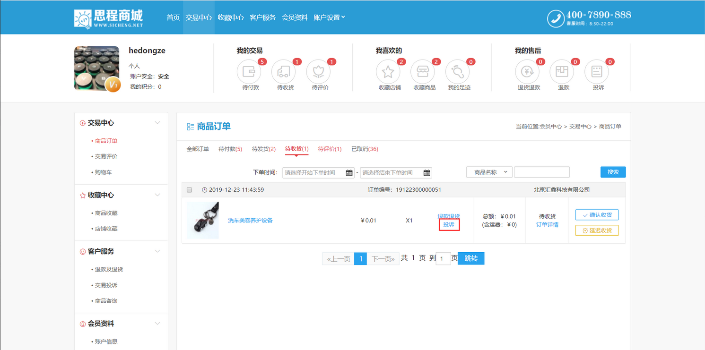Focus the start order time field
The width and height of the screenshot is (705, 350).
coord(318,173)
